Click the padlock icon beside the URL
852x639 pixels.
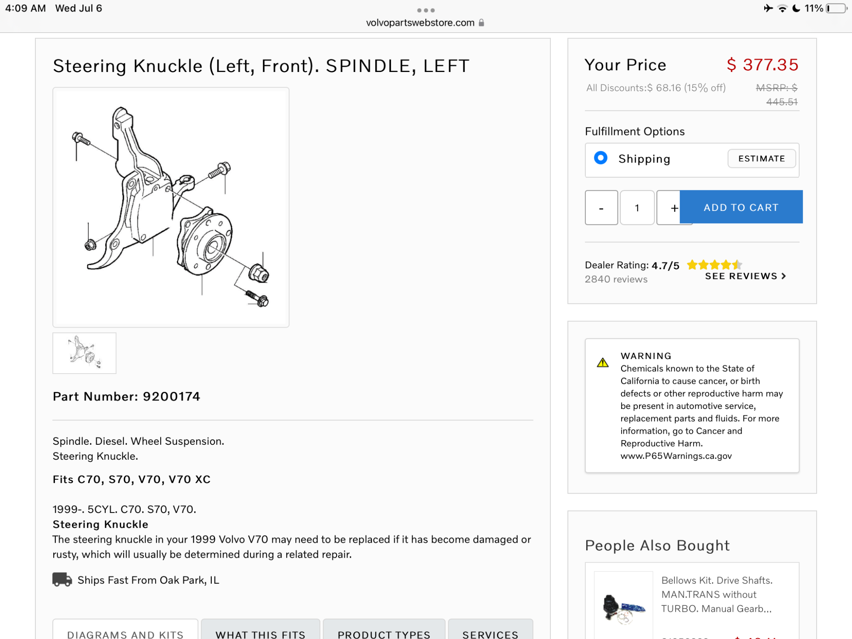481,23
